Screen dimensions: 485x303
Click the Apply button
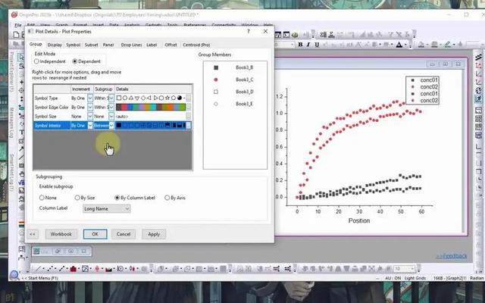point(154,234)
